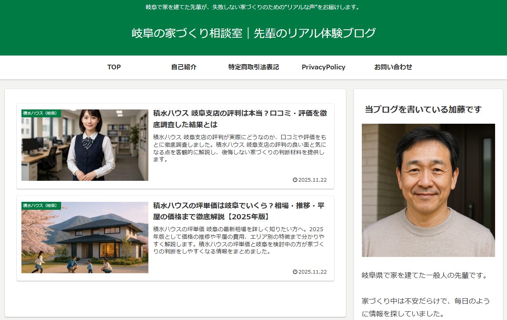
Task: Click the sidebar text 岐阜県で家を建てた一般人の先輩です
Action: click(x=424, y=275)
